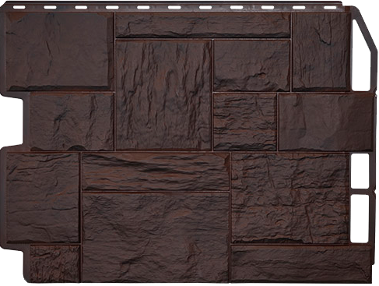
Task: Click the long horizontal stone in the lower middle
Action: coord(156,171)
